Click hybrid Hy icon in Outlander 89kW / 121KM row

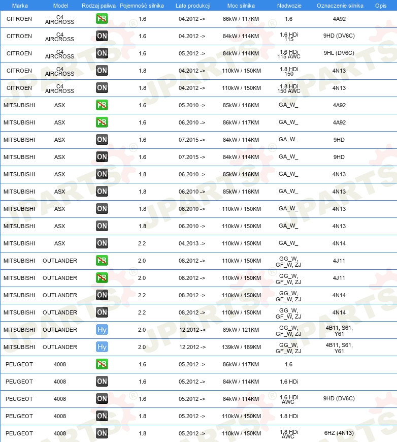(102, 330)
